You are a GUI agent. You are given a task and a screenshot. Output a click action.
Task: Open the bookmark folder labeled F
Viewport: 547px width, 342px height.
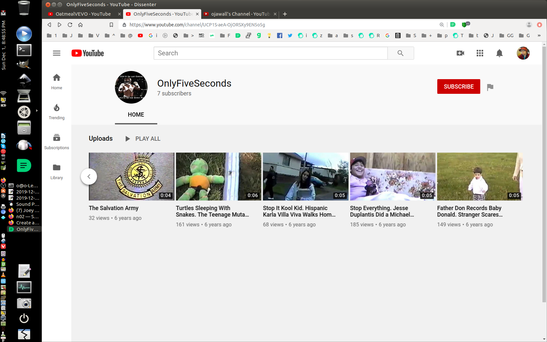tap(225, 36)
